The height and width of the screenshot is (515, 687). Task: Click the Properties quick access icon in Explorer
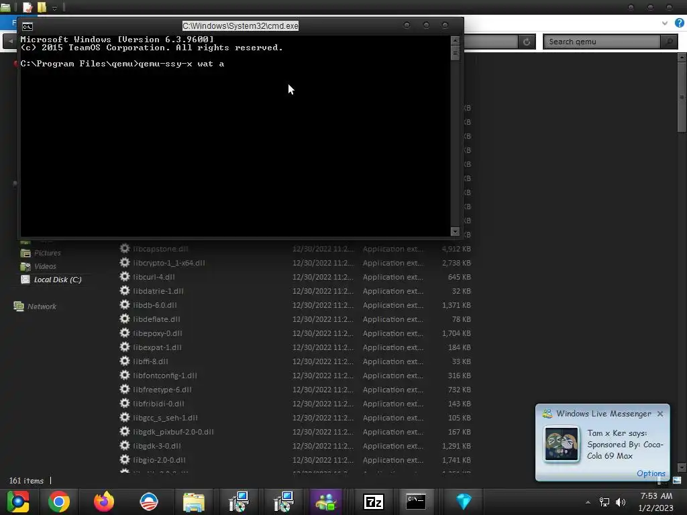28,7
